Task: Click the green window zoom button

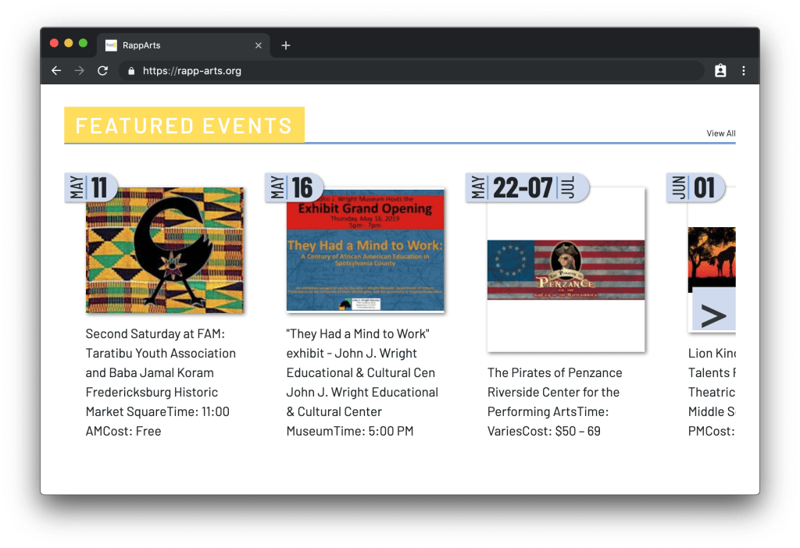Action: 83,43
